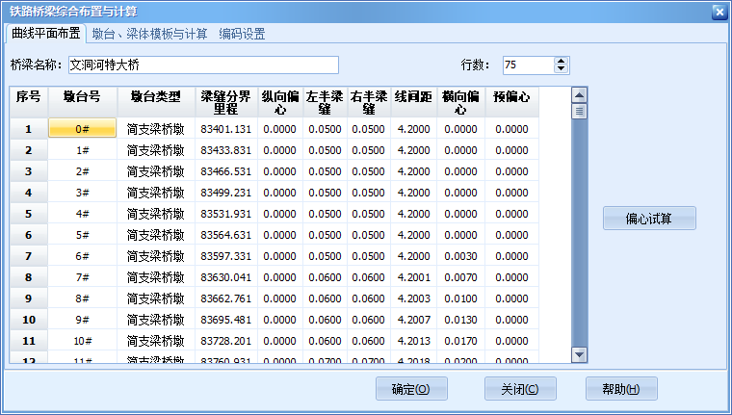Click the 梁缝分界里程 column header

coord(225,102)
